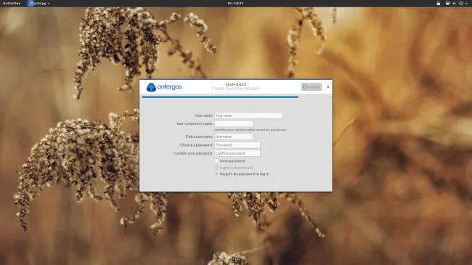Open the Activities overview
Screen dimensions: 472x265
tap(12, 4)
